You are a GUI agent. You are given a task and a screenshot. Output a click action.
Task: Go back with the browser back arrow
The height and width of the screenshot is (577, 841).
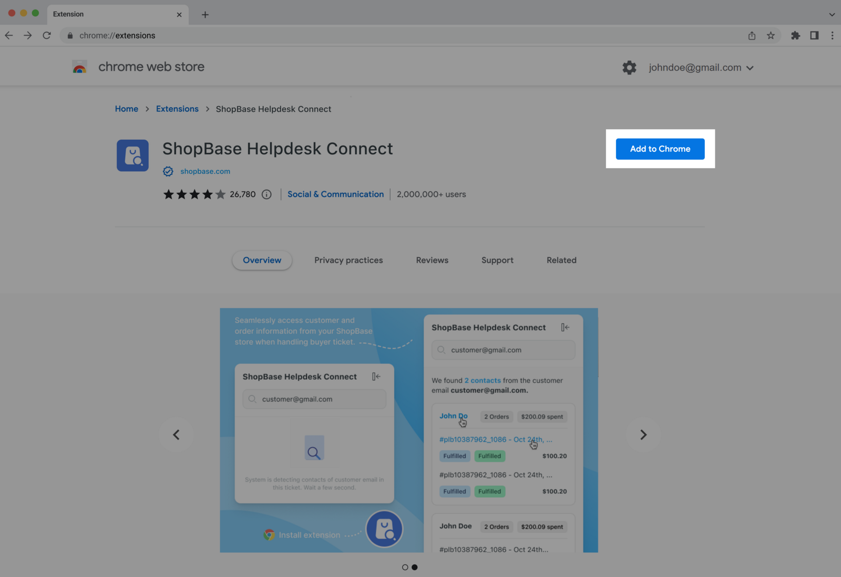click(9, 35)
